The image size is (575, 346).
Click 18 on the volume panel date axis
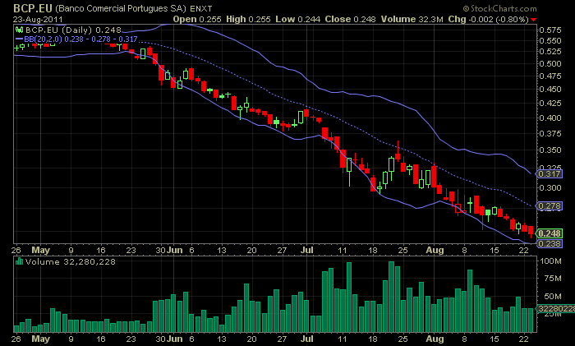[373, 339]
